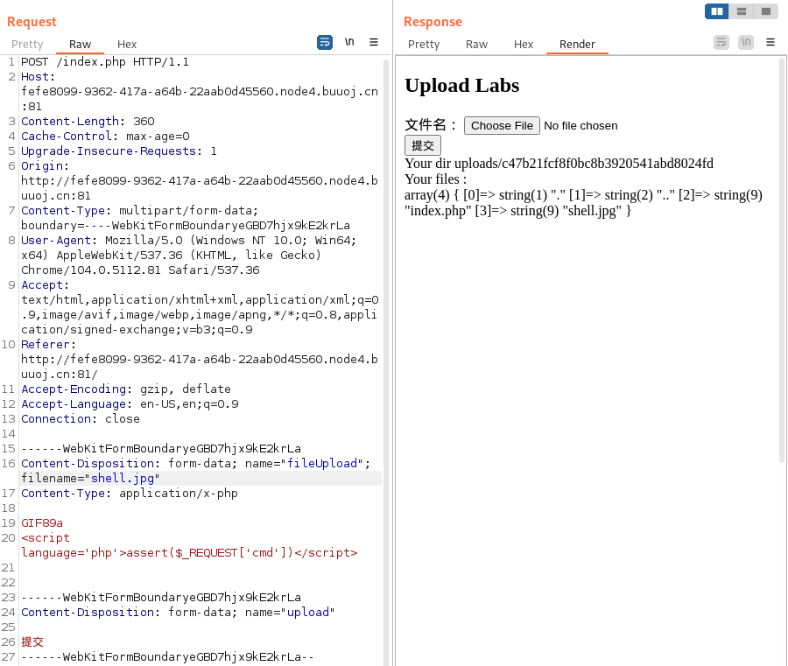Click the Content-Length: 360 header line
The height and width of the screenshot is (666, 788).
click(88, 121)
